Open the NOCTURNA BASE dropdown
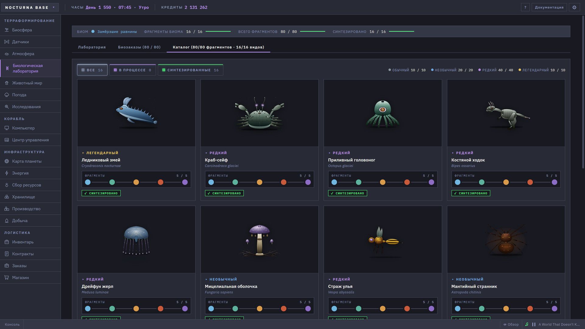 pyautogui.click(x=30, y=7)
